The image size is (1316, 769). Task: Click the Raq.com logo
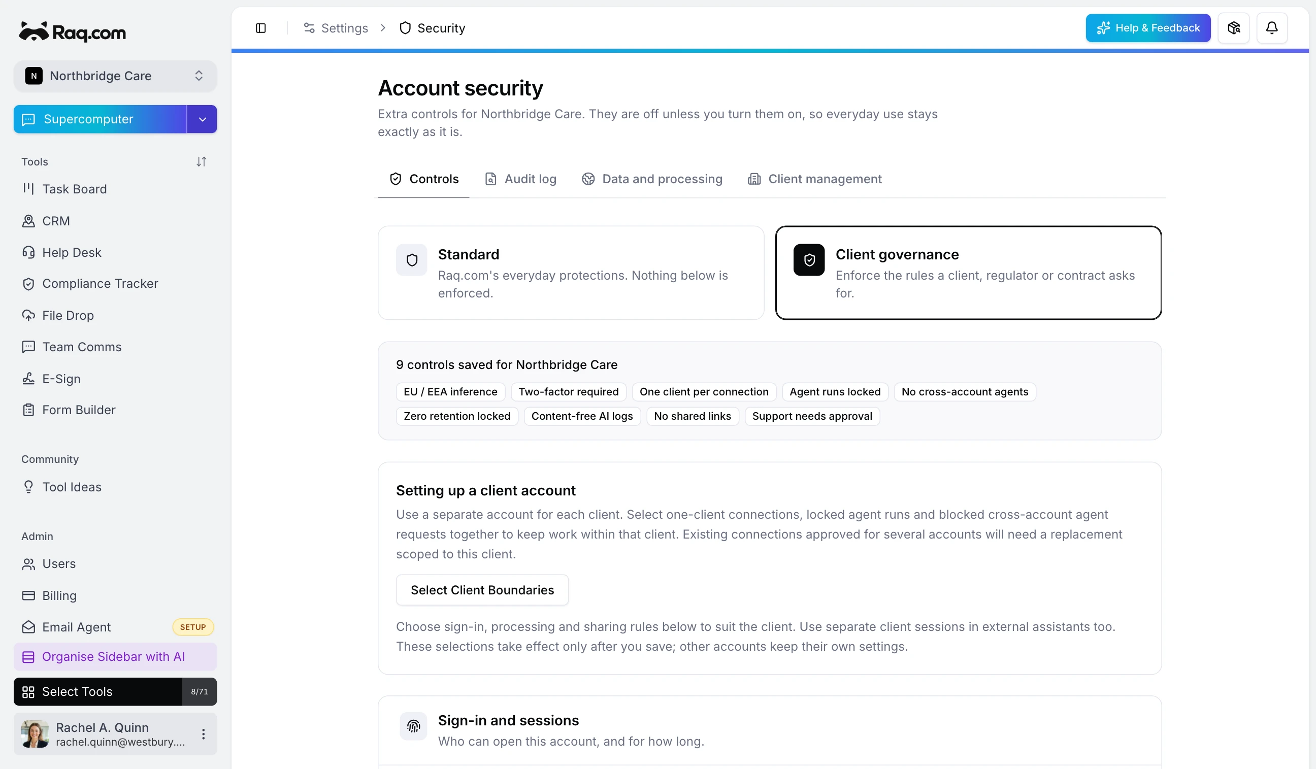click(73, 32)
